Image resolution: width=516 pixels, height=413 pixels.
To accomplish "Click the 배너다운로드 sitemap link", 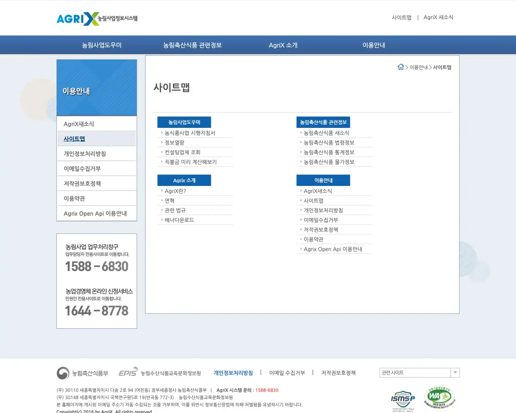I will coord(179,220).
